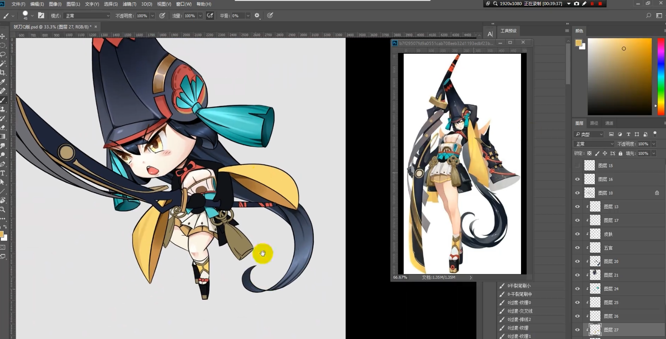Select the Crop tool
The image size is (666, 339).
(x=3, y=73)
